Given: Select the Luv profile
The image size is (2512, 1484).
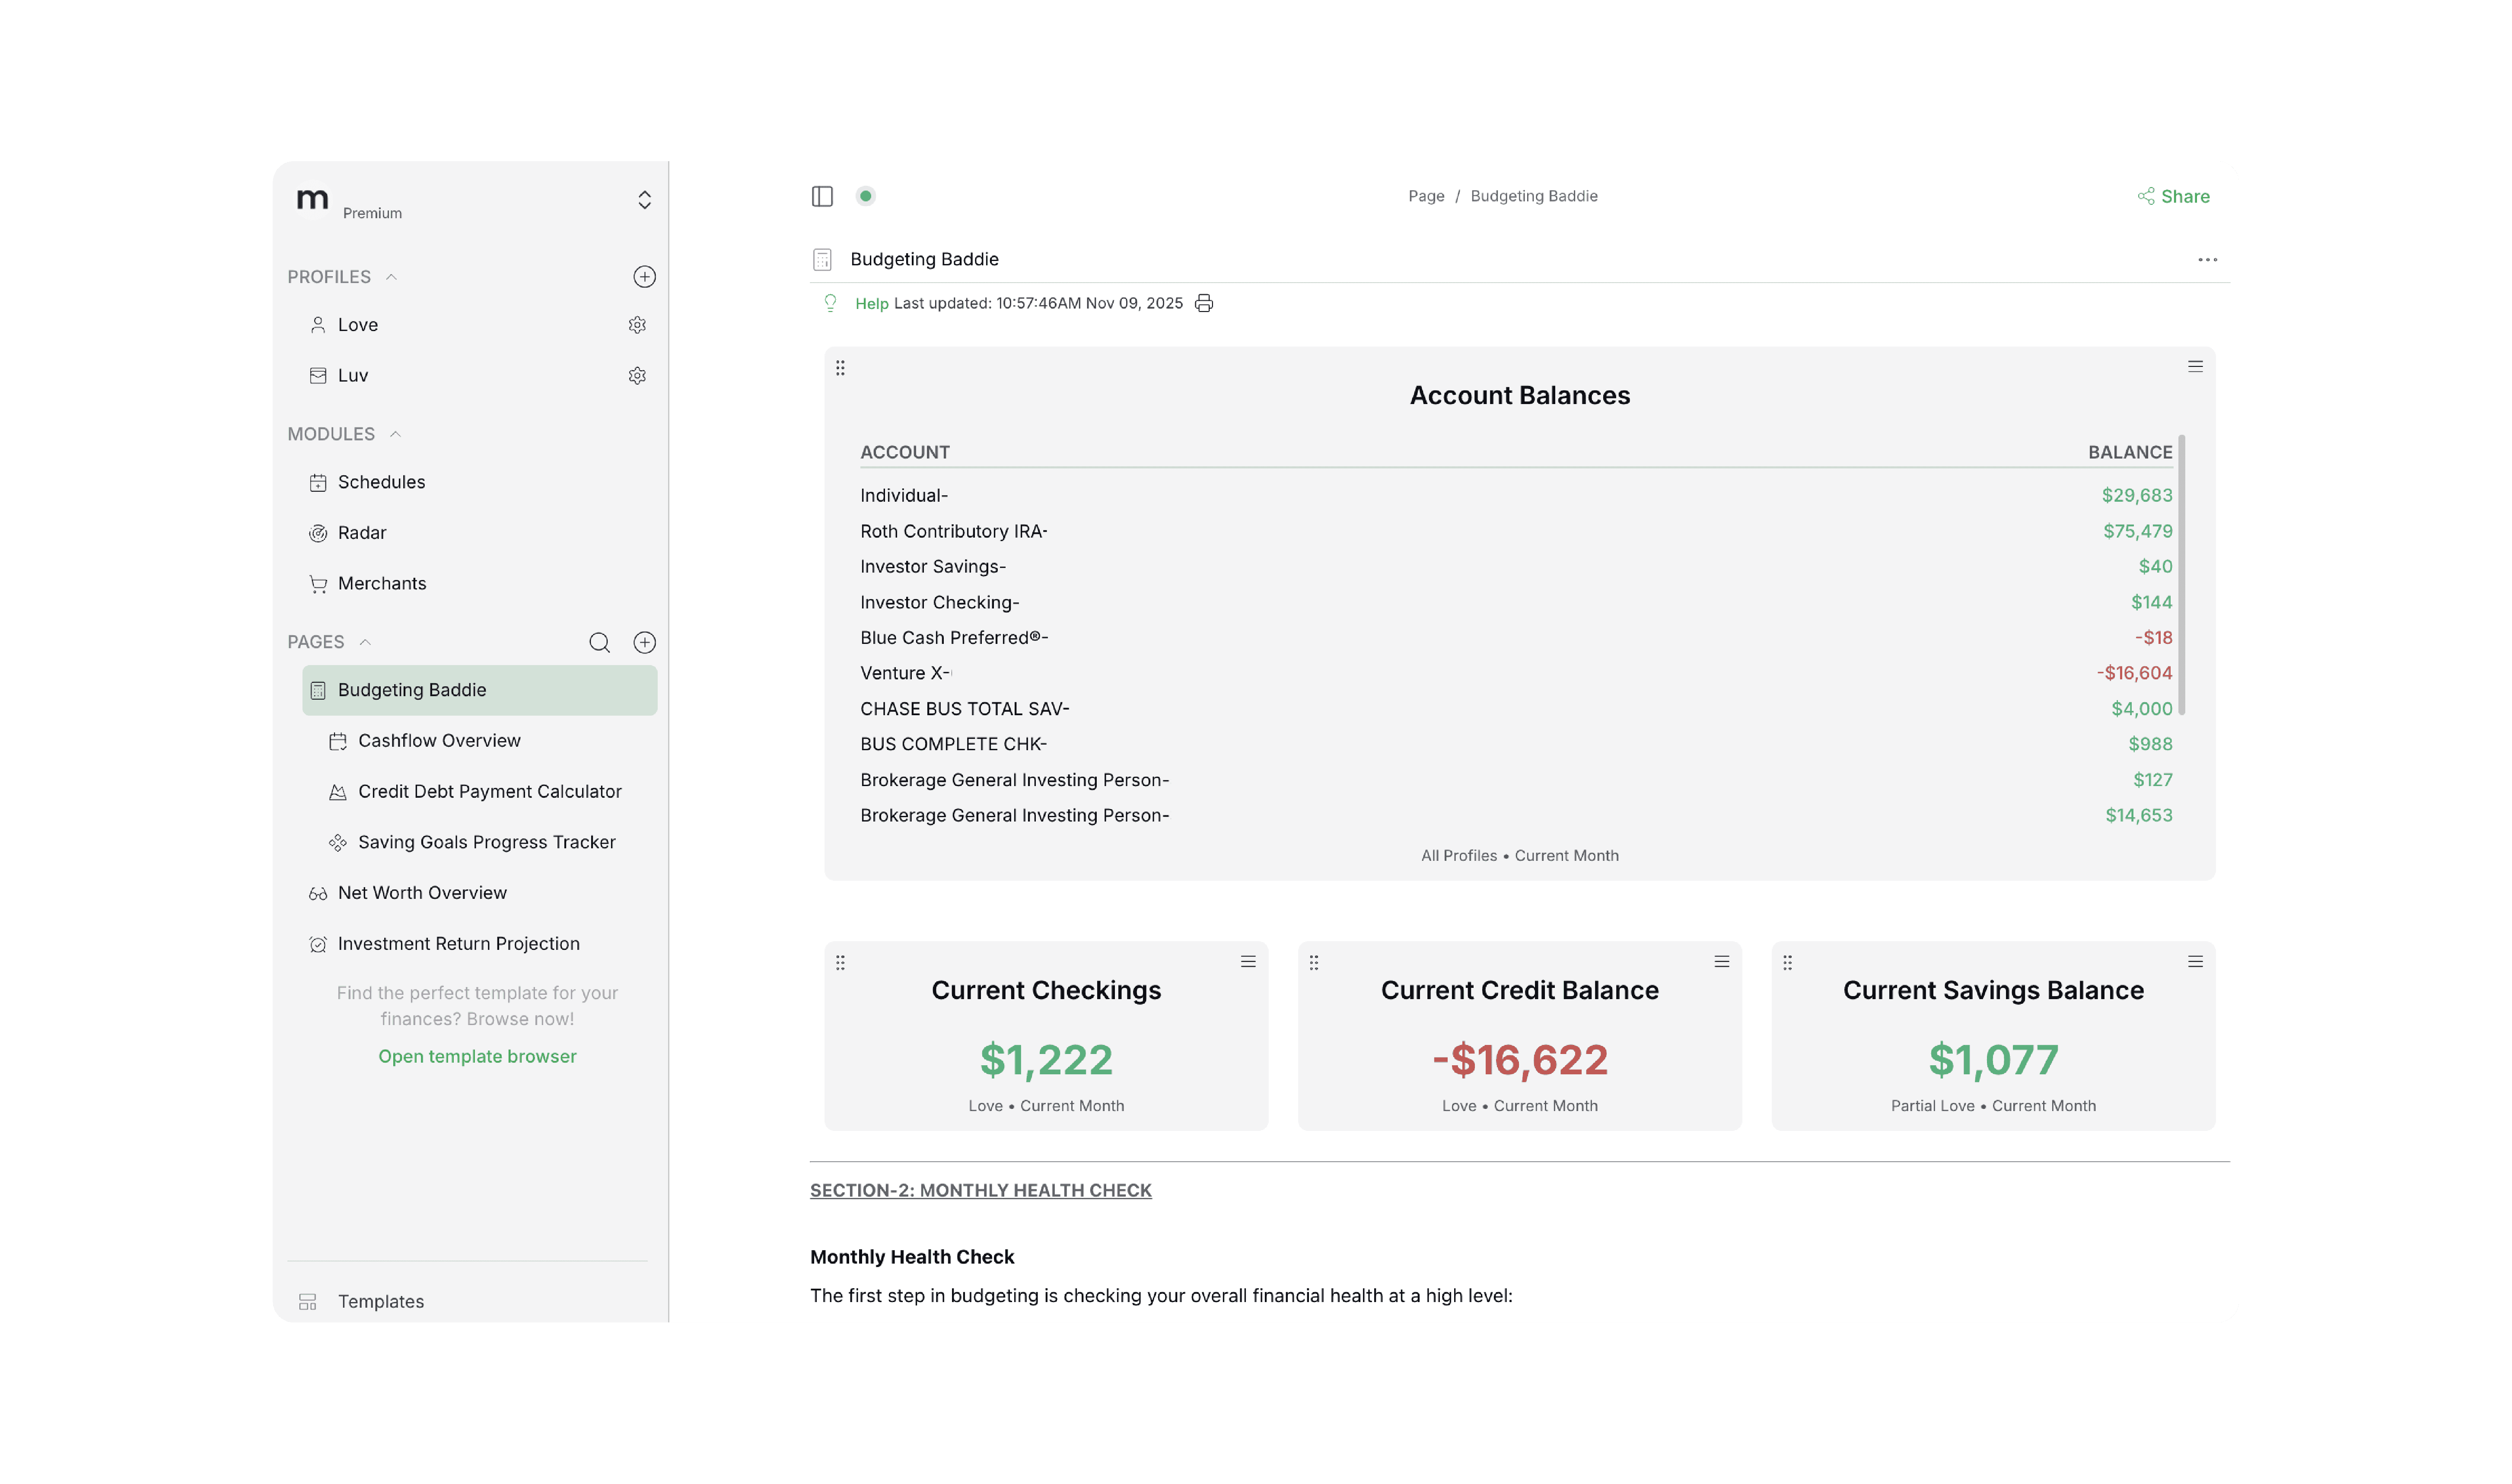Looking at the screenshot, I should (x=353, y=376).
